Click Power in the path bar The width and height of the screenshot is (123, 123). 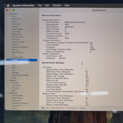coord(83,108)
